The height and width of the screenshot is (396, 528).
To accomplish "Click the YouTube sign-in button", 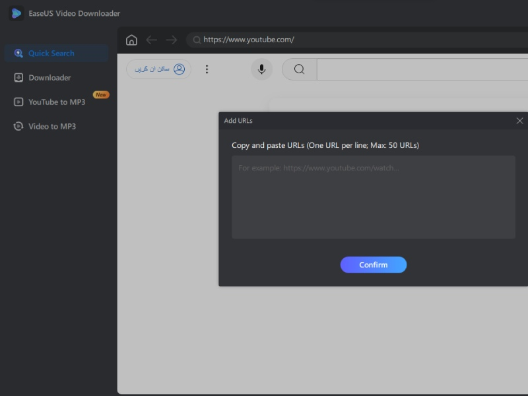I will [x=158, y=69].
